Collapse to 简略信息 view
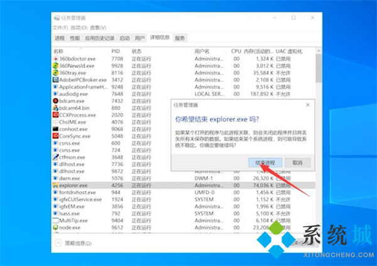Viewport: 377px width, 266px height. click(74, 243)
